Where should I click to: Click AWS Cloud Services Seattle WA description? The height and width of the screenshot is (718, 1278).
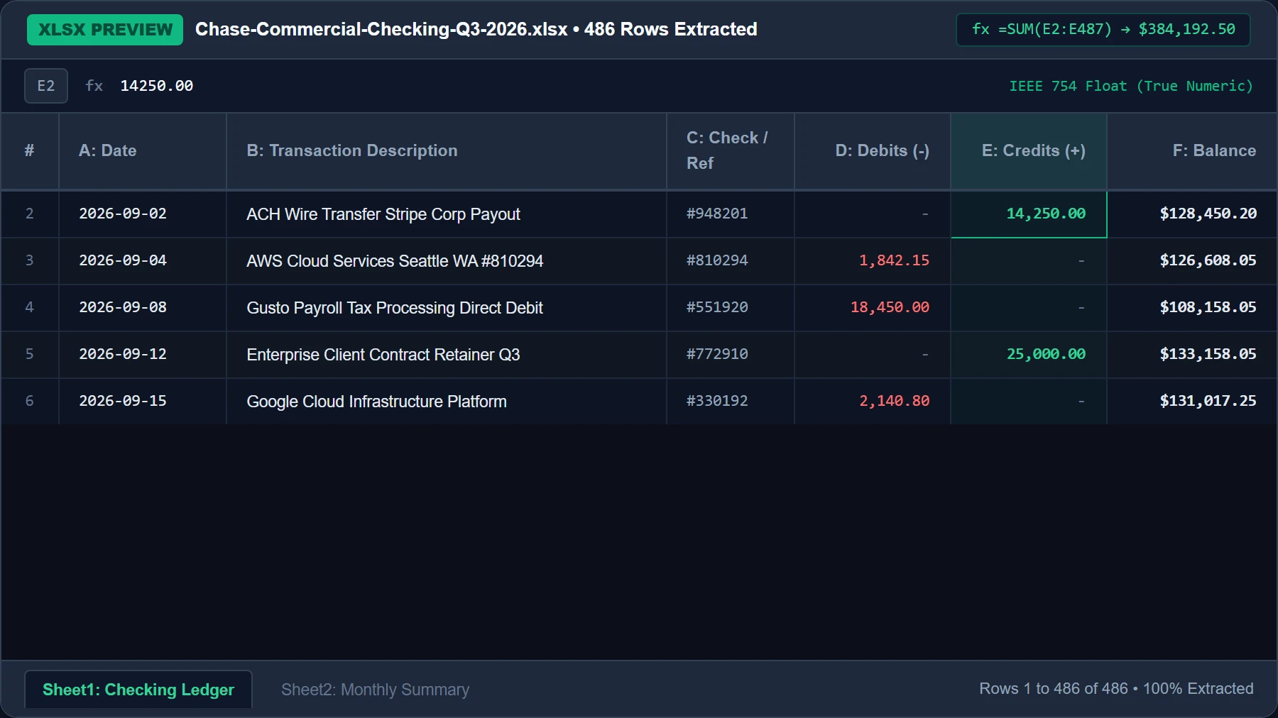tap(395, 261)
